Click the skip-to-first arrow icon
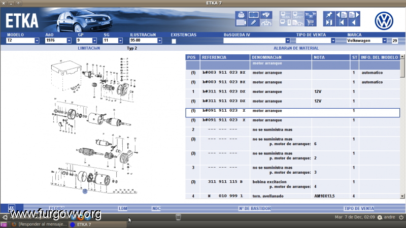Image resolution: width=406 pixels, height=228 pixels. [x=342, y=22]
